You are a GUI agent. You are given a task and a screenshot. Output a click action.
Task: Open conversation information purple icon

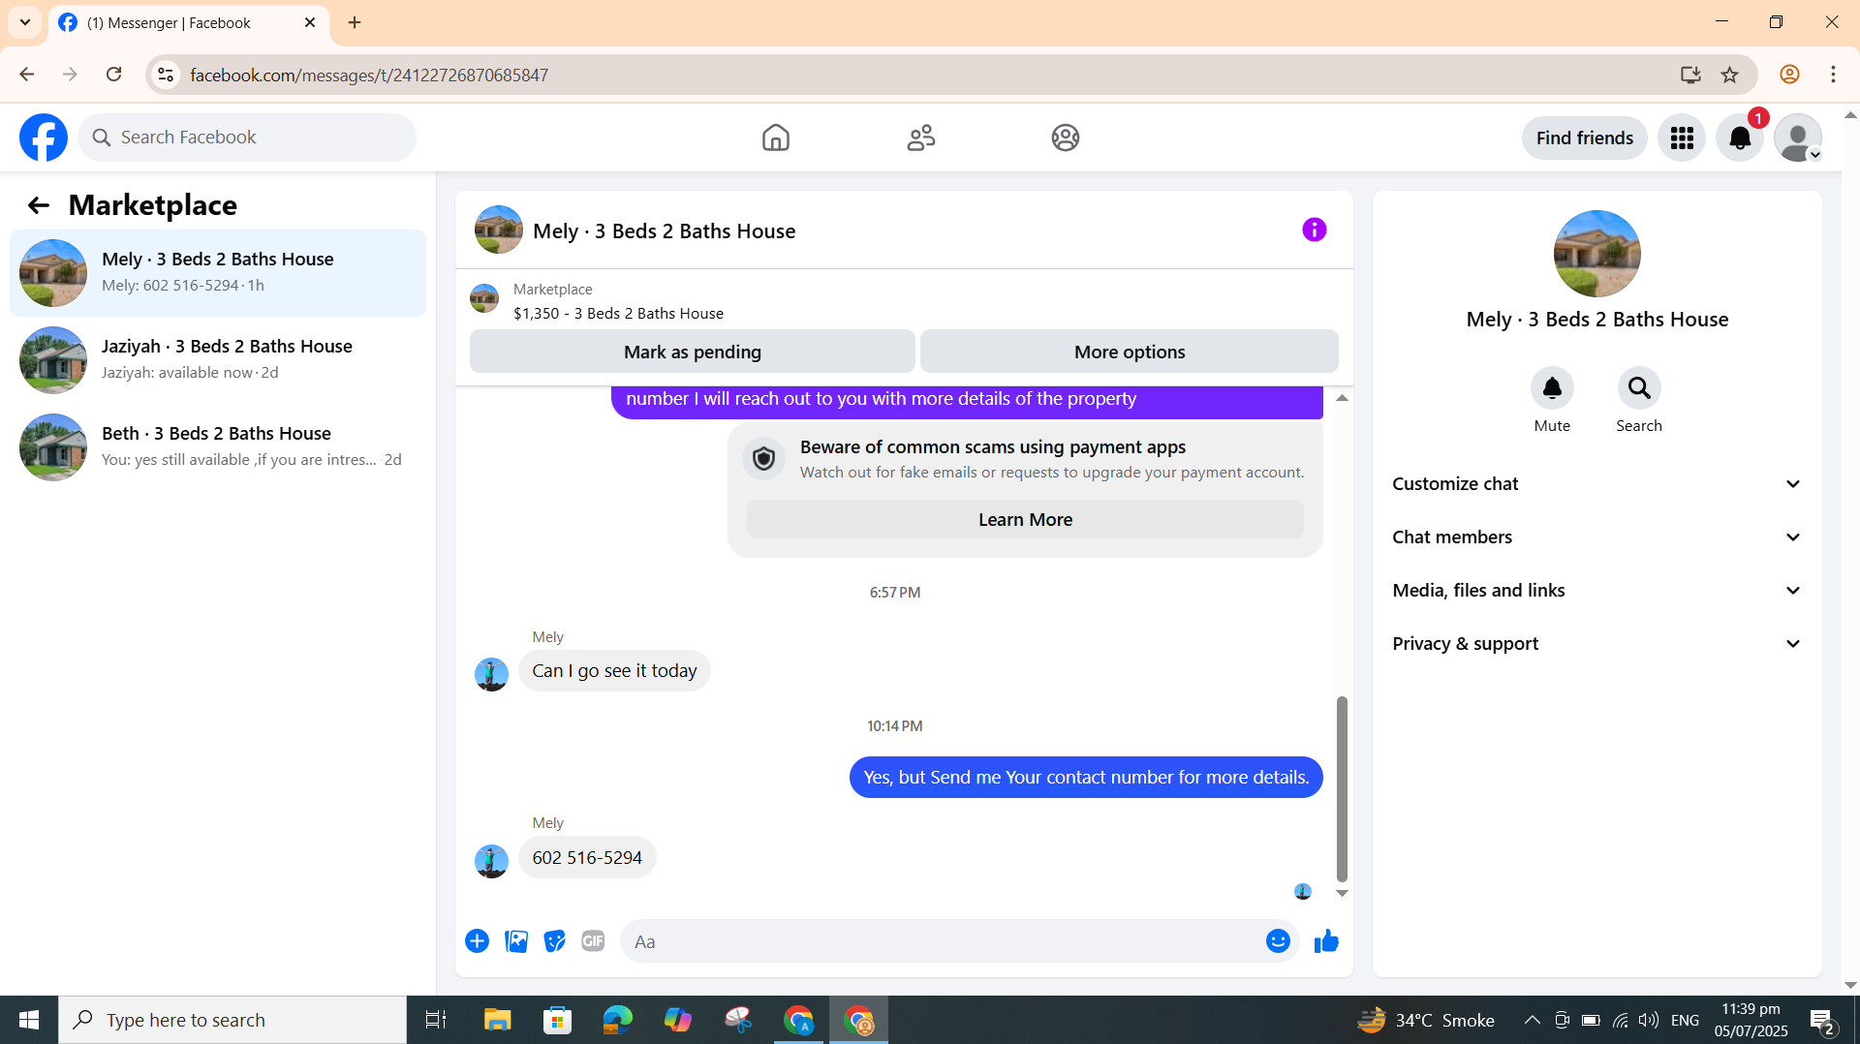point(1314,230)
